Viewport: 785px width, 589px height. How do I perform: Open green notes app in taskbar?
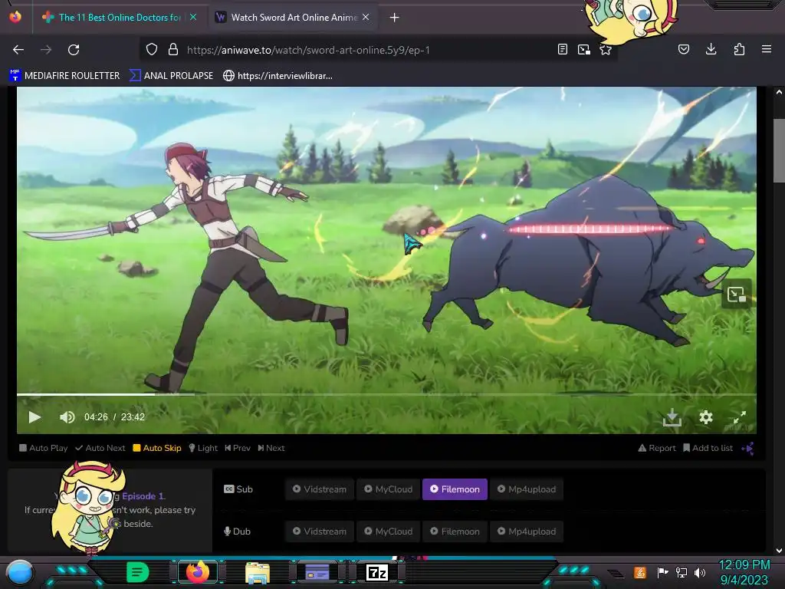(x=137, y=572)
